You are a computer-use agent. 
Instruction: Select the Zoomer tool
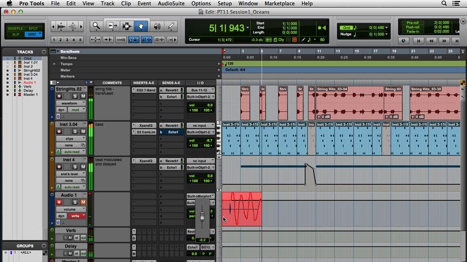96,26
